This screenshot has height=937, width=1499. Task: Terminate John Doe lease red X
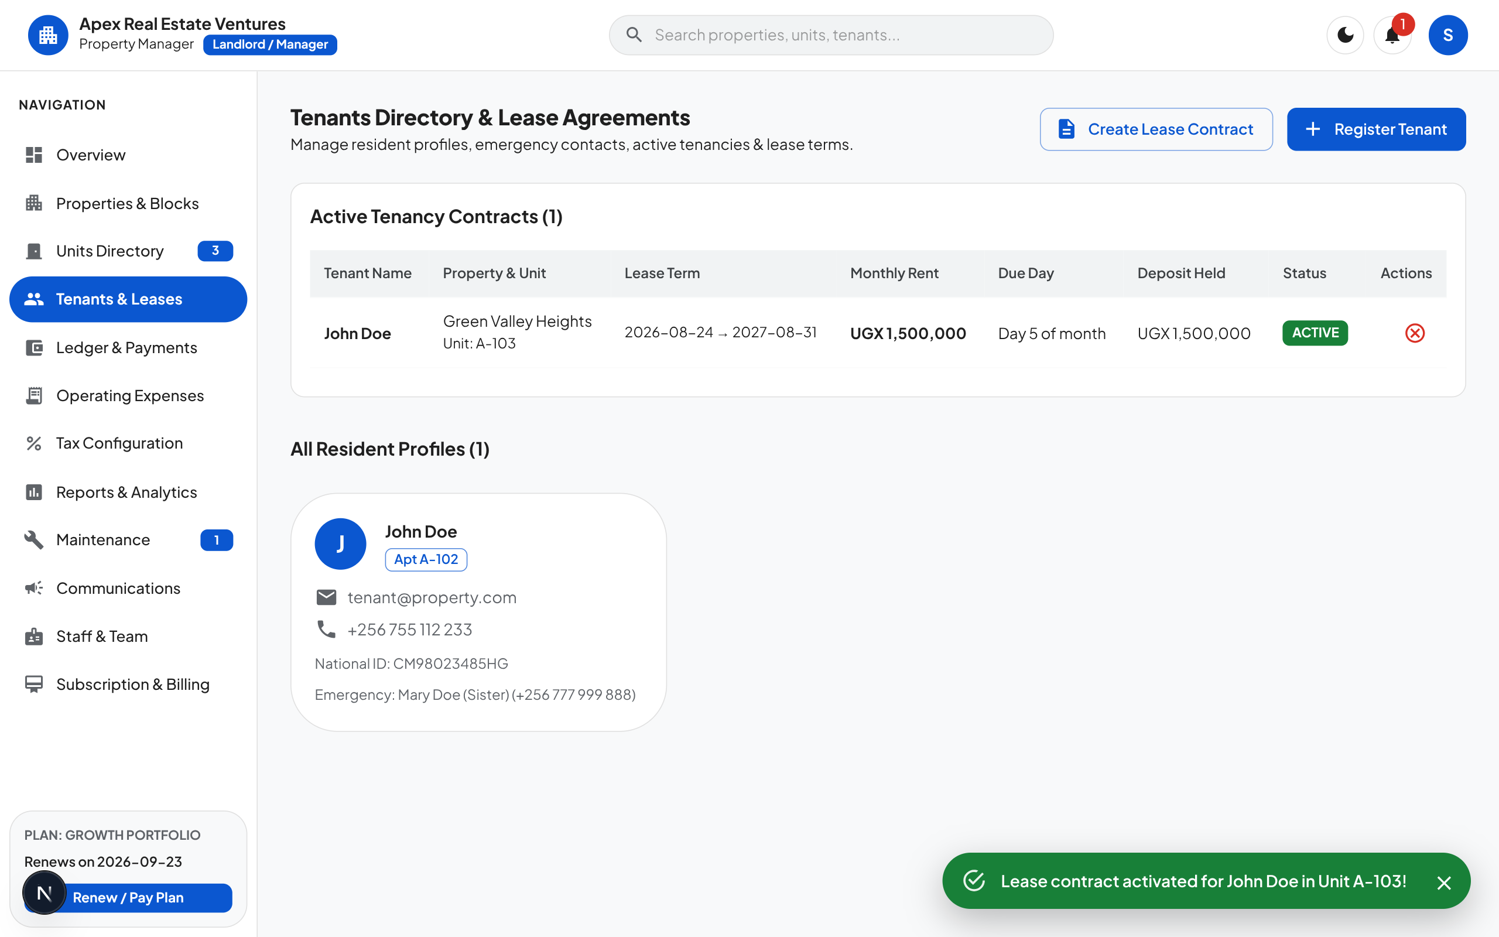1415,333
